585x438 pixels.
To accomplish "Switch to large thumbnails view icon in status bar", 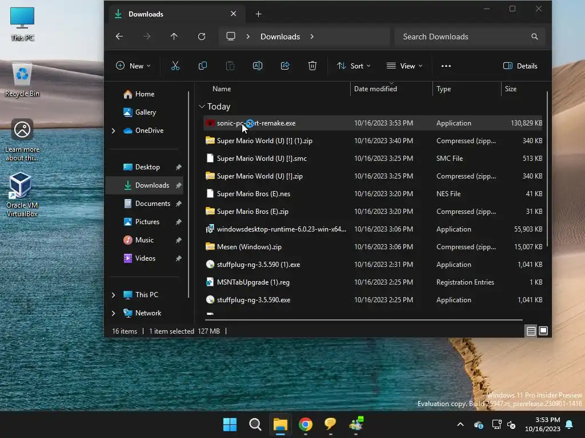I will tap(543, 331).
